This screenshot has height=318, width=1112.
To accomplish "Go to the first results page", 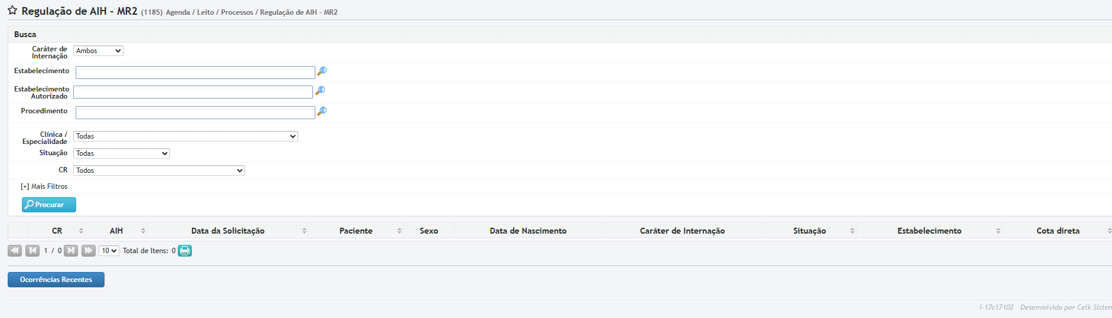I will [x=15, y=251].
